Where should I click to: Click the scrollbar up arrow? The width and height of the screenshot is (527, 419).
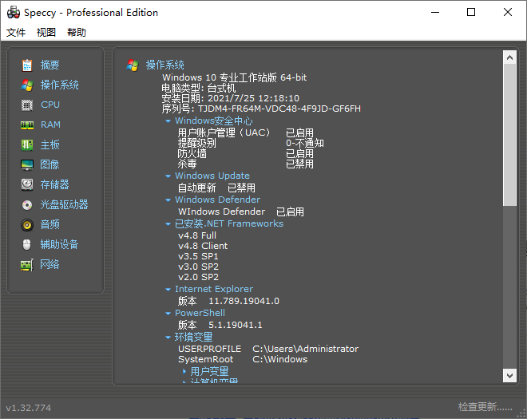509,57
